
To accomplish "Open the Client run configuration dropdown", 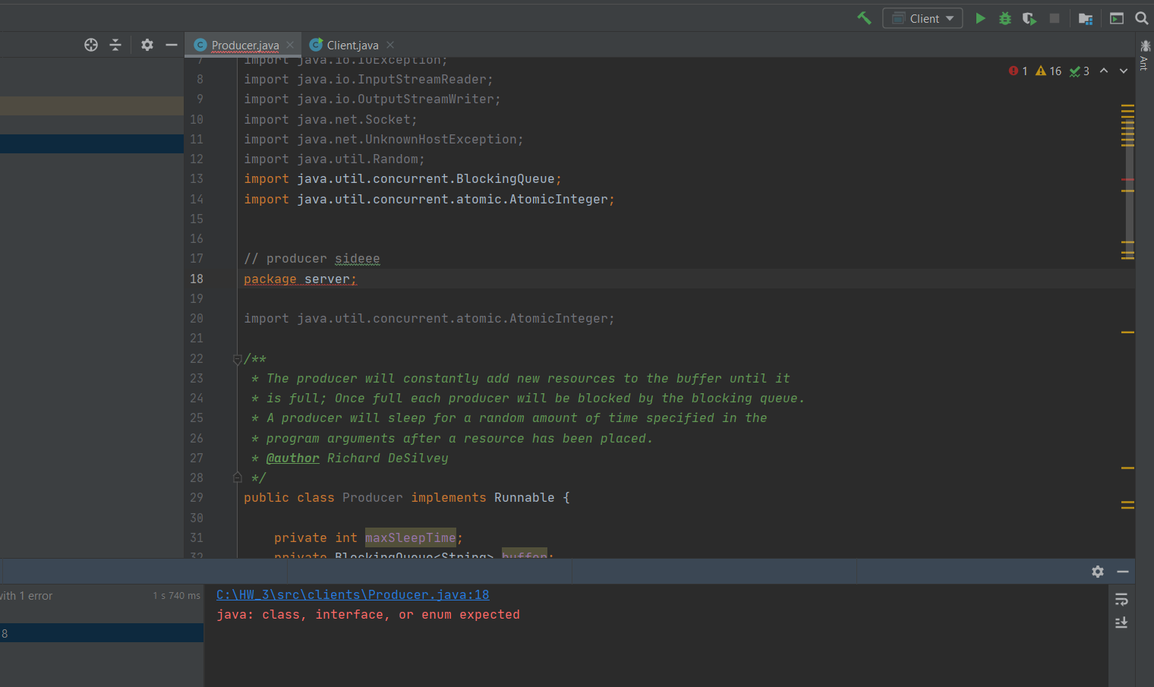I will click(x=922, y=17).
